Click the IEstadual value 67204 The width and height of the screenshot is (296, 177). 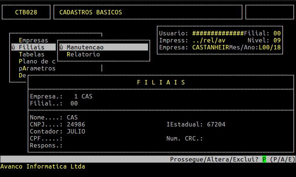(x=216, y=125)
